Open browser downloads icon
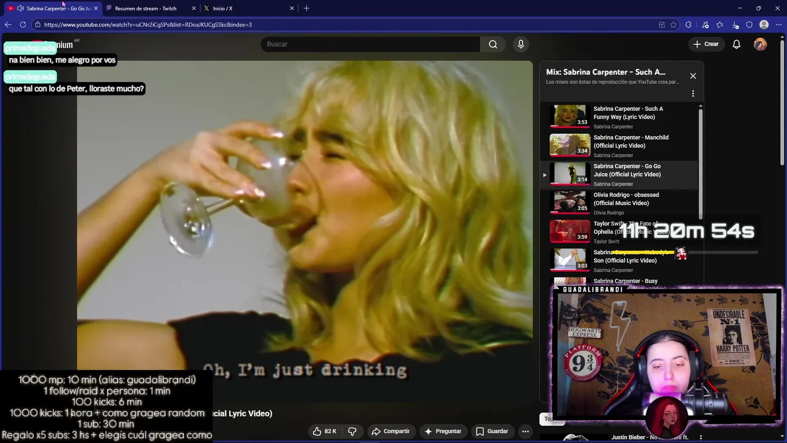This screenshot has width=787, height=443. pos(735,25)
